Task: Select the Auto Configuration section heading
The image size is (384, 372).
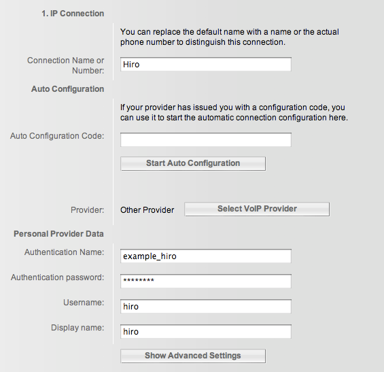Action: 67,89
